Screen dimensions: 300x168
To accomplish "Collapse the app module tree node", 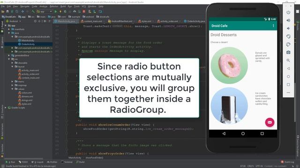I will tap(6, 25).
